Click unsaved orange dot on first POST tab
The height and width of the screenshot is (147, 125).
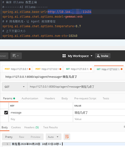pyautogui.click(x=30, y=69)
